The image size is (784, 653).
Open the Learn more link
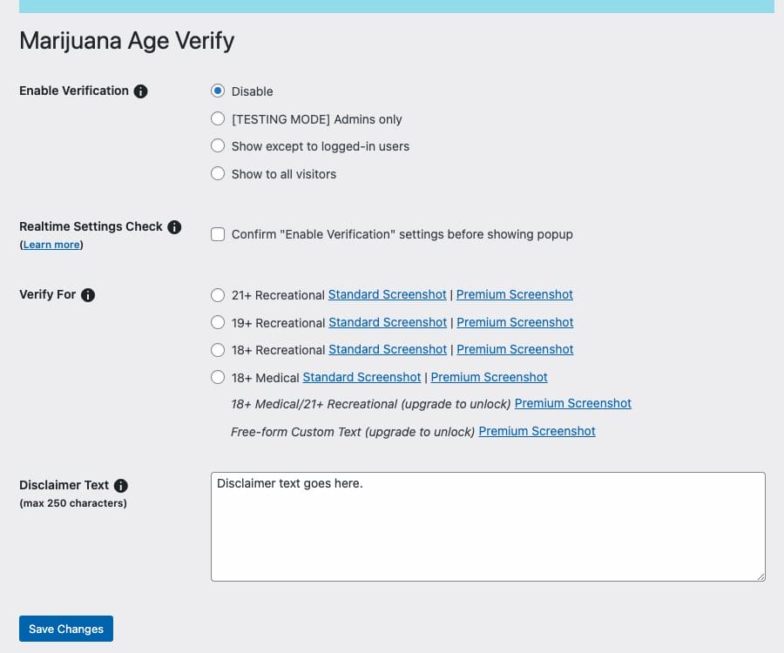[x=51, y=246]
